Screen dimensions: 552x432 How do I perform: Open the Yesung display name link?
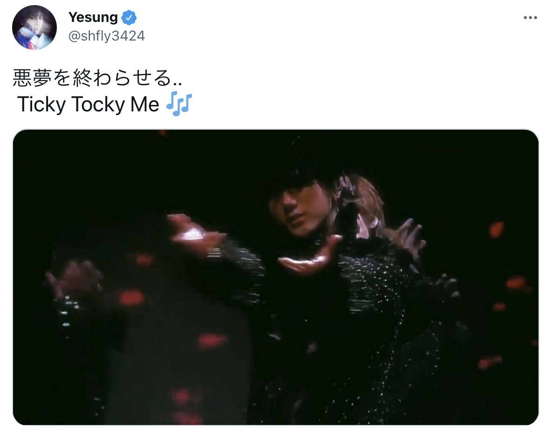coord(93,17)
